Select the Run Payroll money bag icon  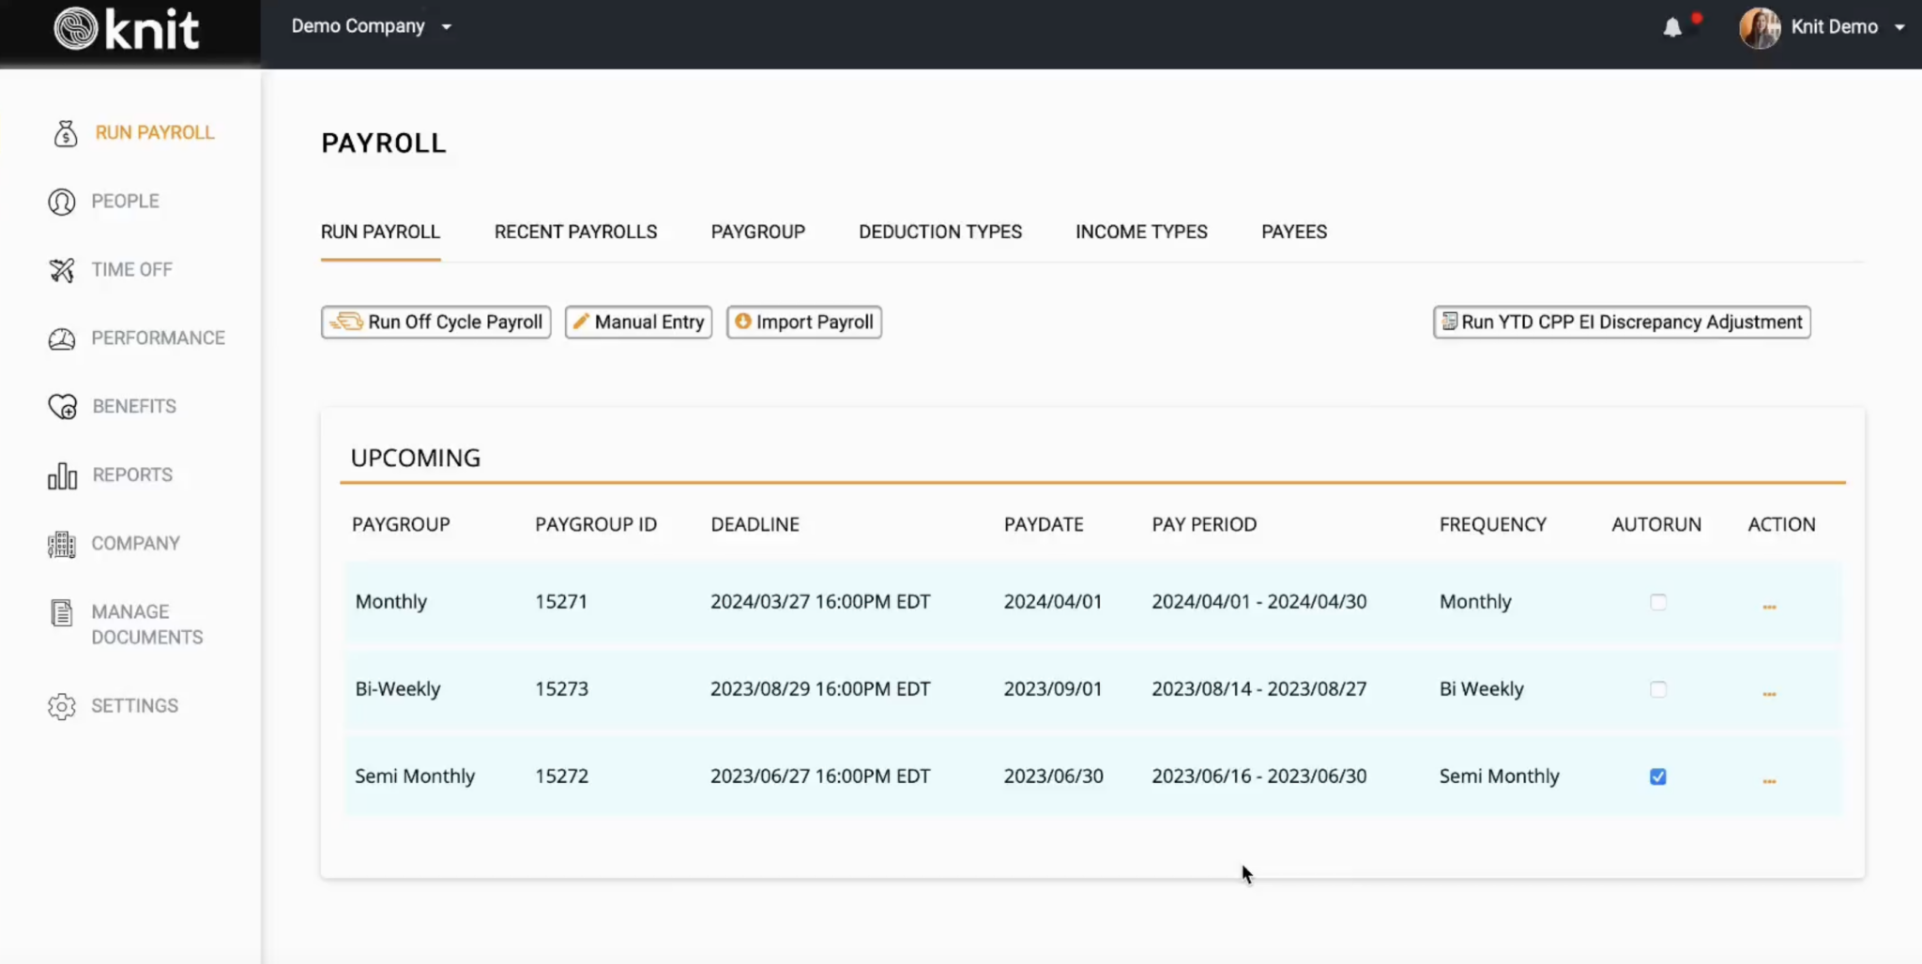(64, 132)
